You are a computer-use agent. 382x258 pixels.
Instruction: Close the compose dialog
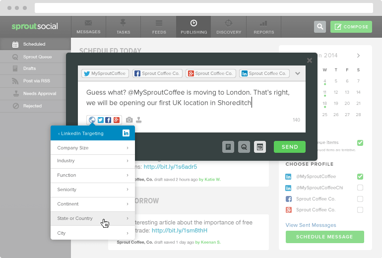click(x=310, y=60)
